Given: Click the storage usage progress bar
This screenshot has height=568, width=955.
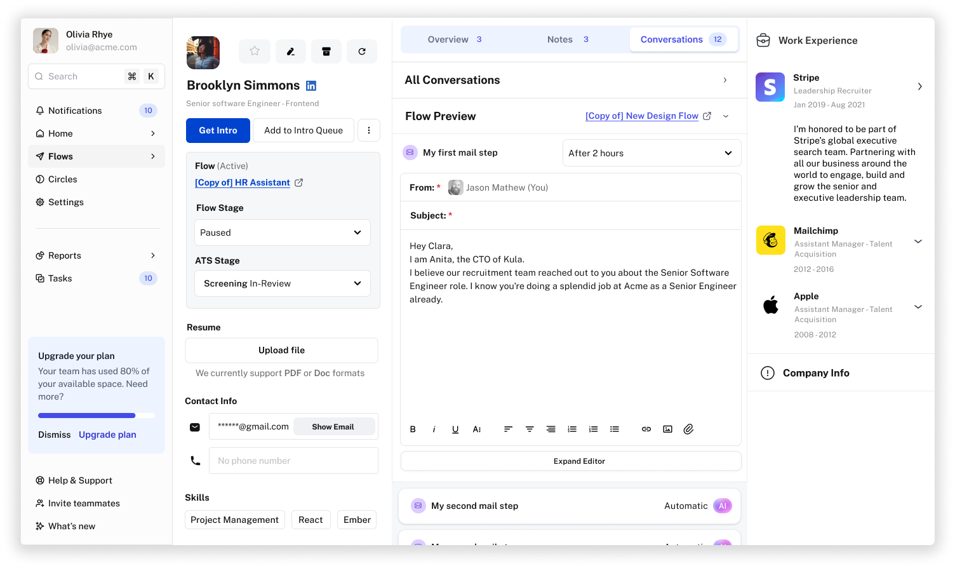Looking at the screenshot, I should pyautogui.click(x=96, y=416).
